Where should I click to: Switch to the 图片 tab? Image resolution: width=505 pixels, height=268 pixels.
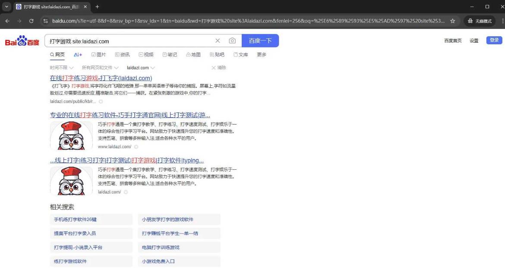(98, 55)
